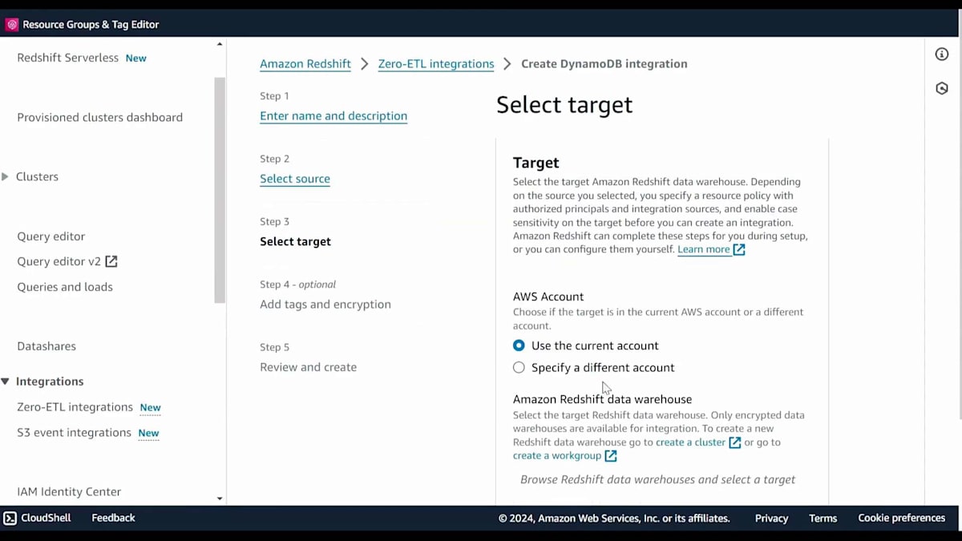Click the CloudShell terminal icon

[x=10, y=518]
